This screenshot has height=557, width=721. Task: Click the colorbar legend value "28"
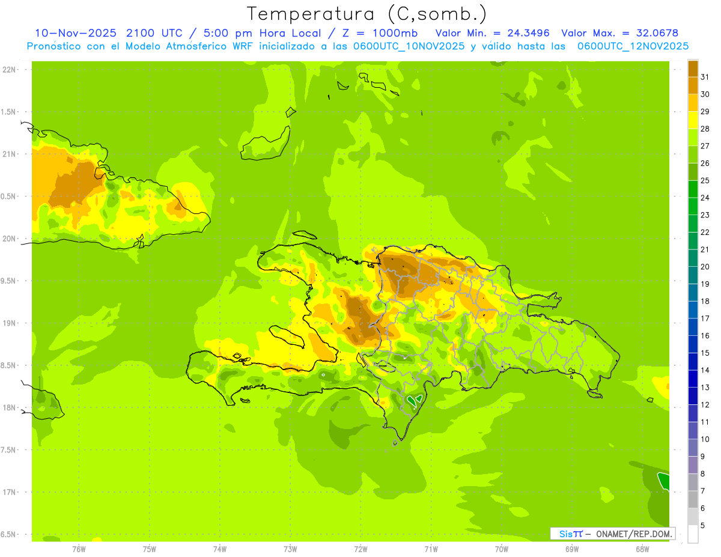click(705, 129)
